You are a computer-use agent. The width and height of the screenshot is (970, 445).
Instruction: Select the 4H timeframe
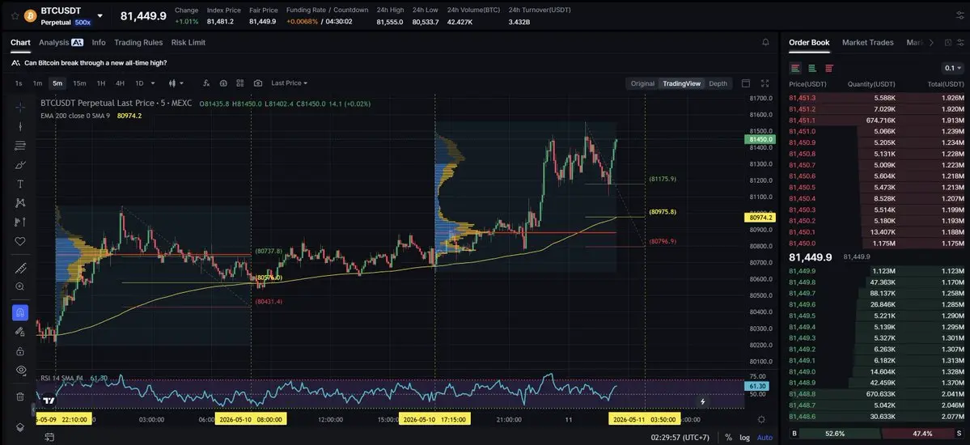tap(120, 83)
